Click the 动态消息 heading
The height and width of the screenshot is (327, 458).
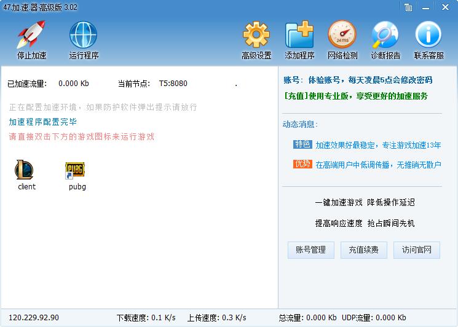point(300,124)
